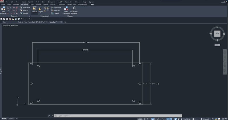This screenshot has width=228, height=120.
Task: Toggle object snap tracking in status bar
Action: [x=168, y=119]
